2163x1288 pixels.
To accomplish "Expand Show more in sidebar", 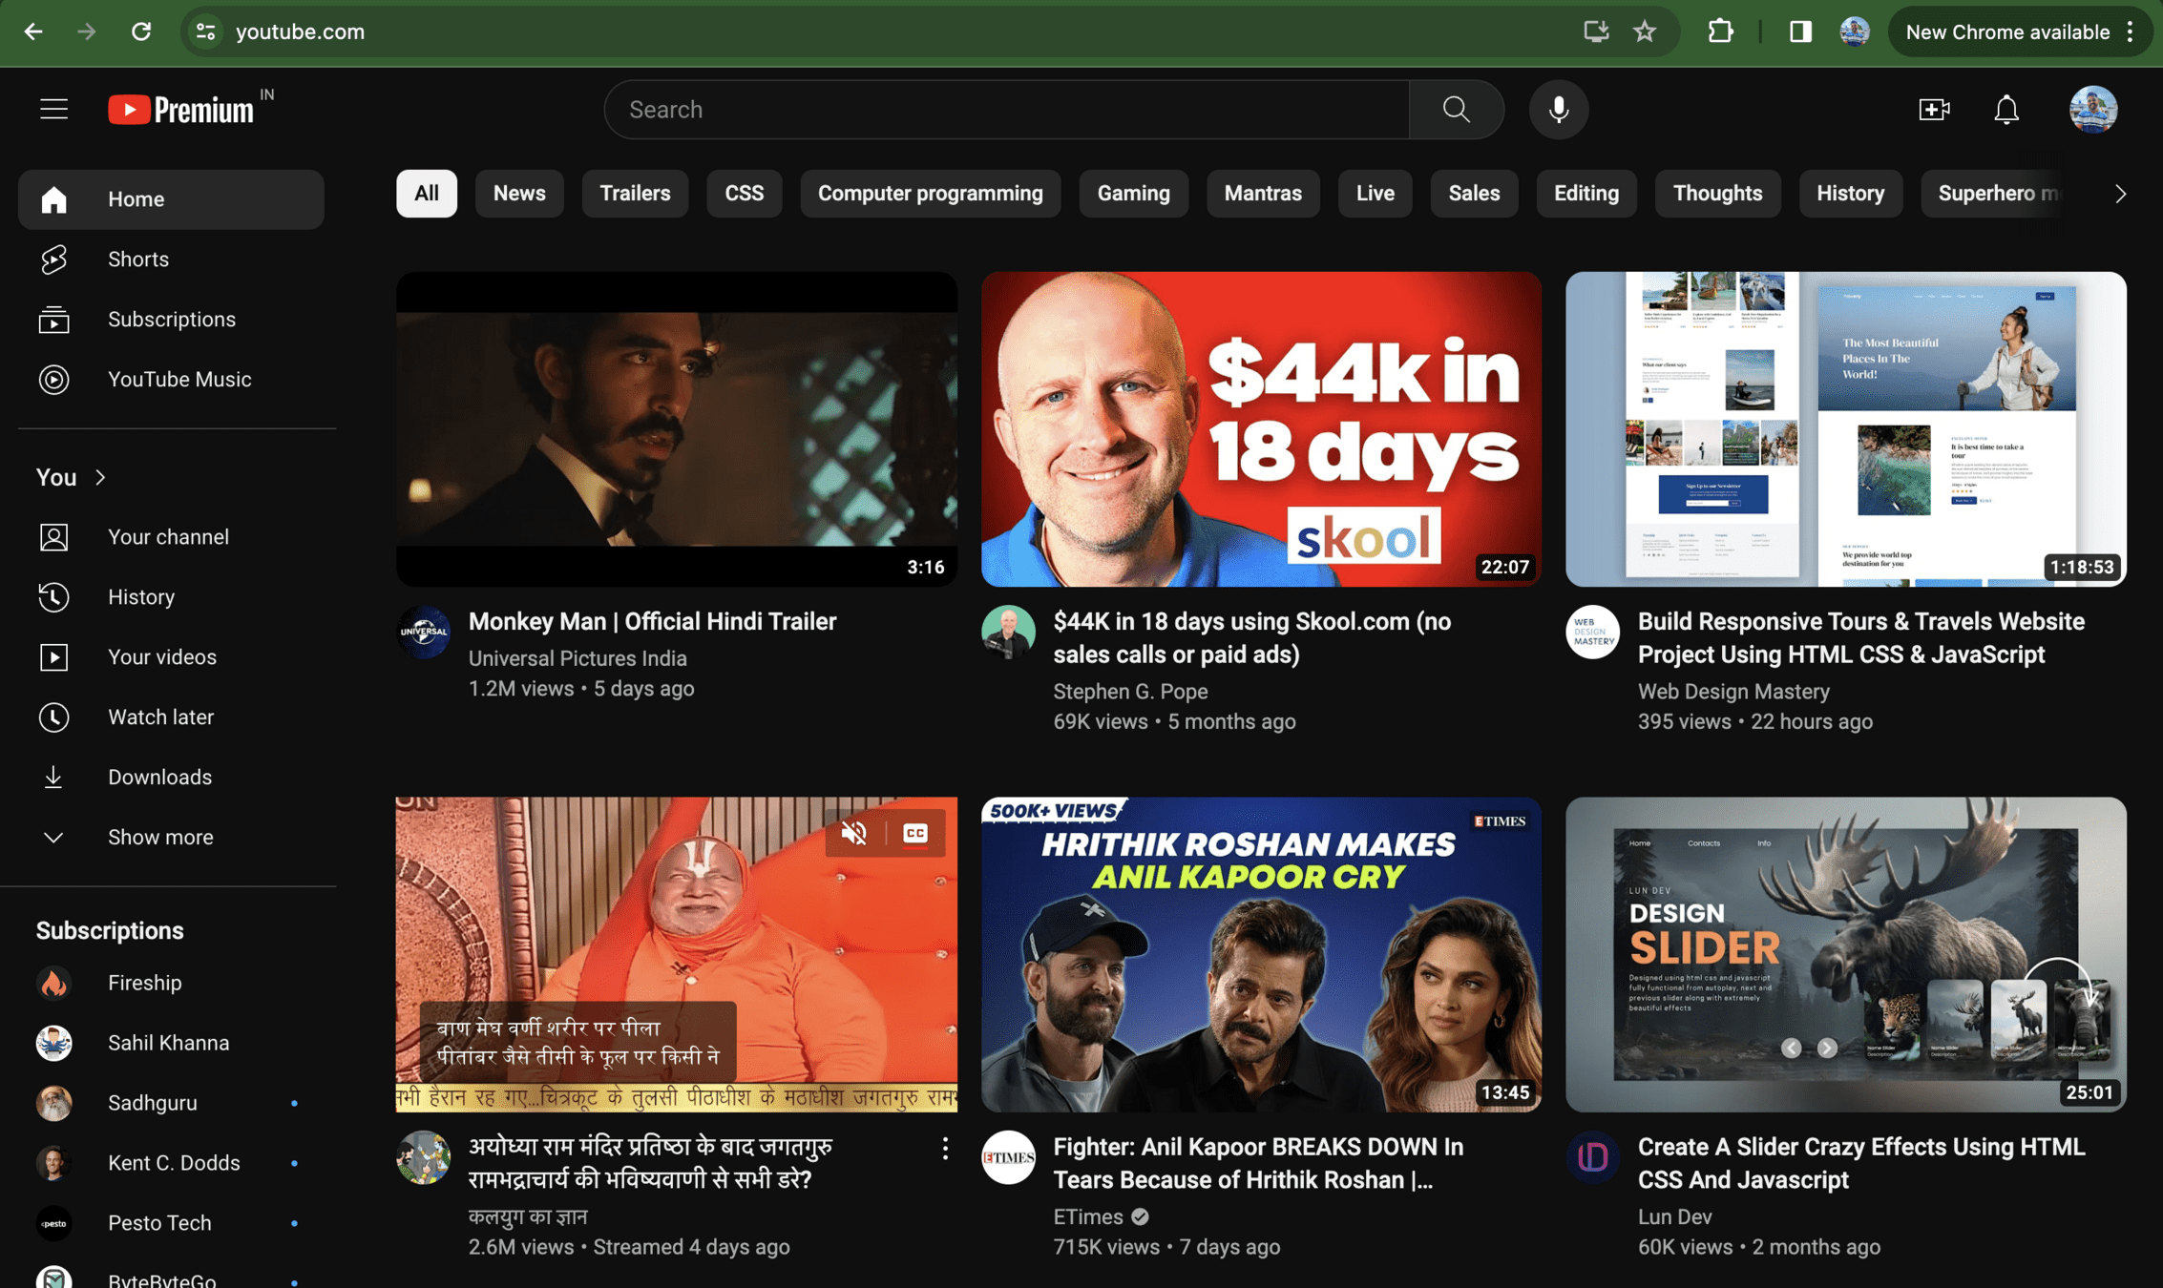I will pos(159,837).
